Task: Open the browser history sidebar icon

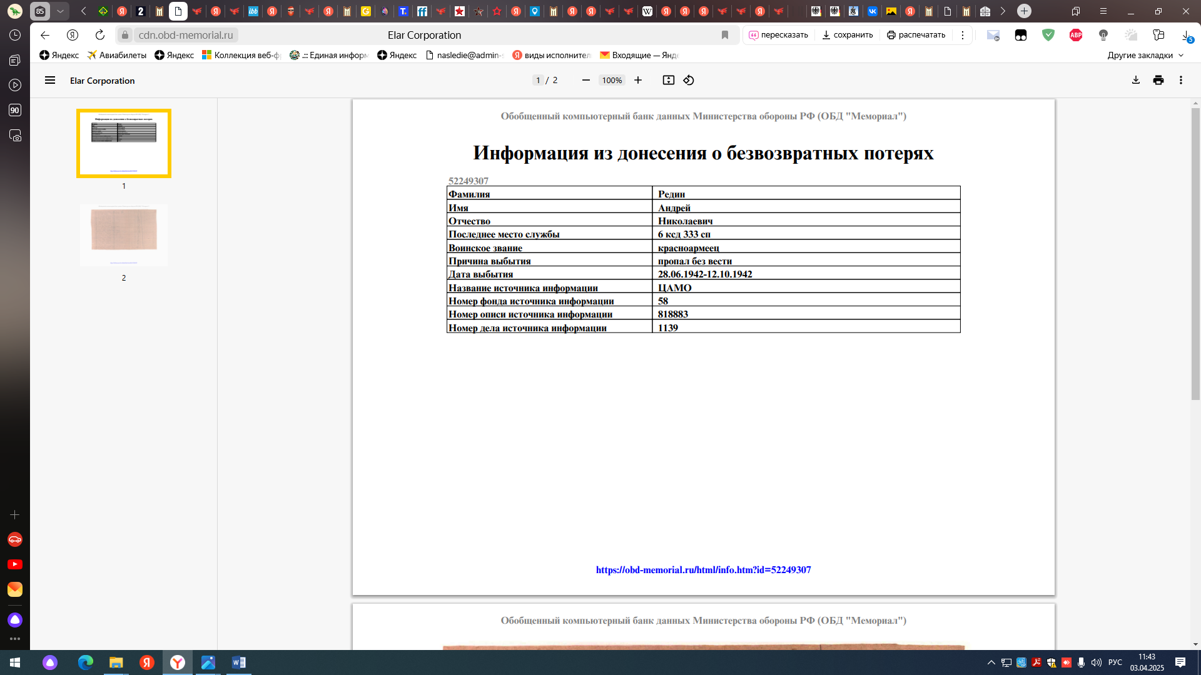Action: [15, 35]
